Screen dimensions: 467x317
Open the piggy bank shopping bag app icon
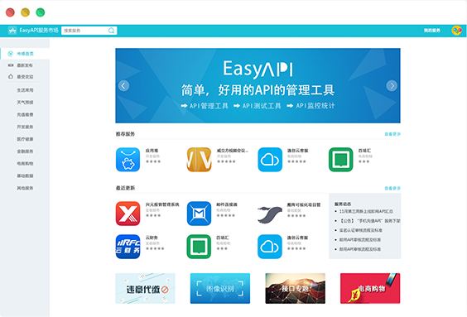pos(128,160)
